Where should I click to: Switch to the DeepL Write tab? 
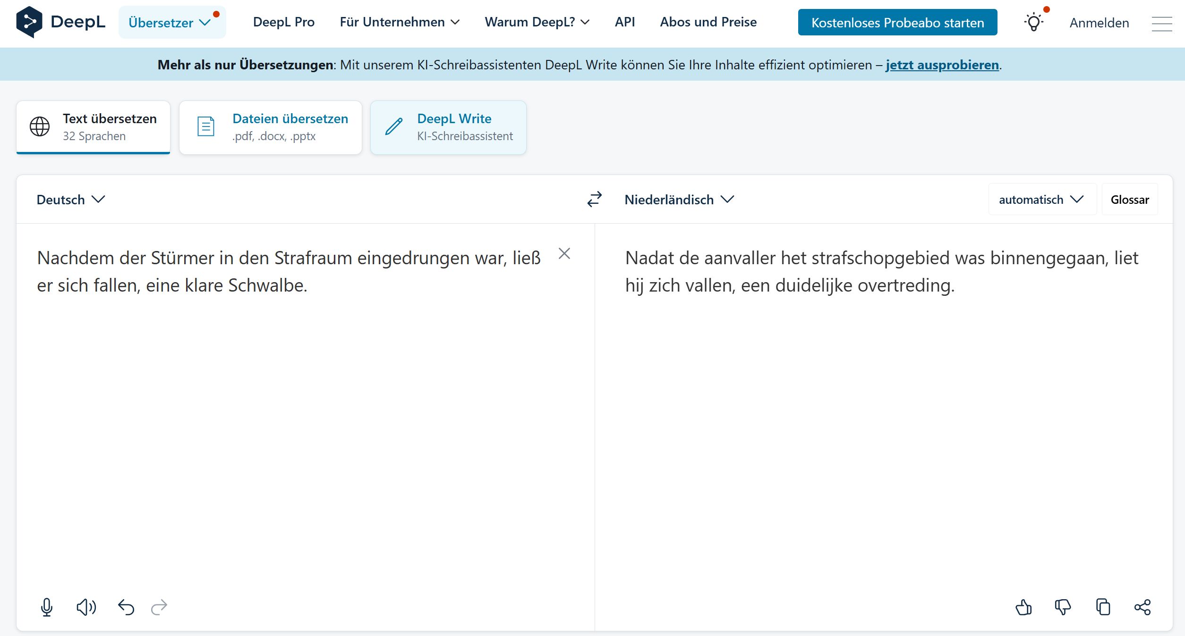tap(448, 127)
